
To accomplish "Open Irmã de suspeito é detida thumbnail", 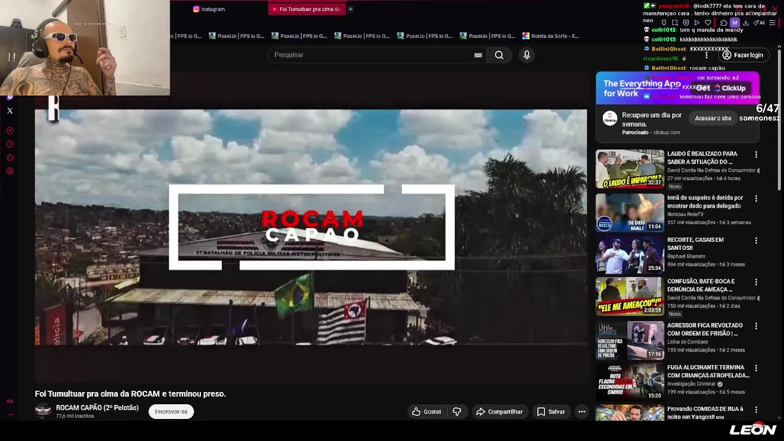I will [630, 213].
